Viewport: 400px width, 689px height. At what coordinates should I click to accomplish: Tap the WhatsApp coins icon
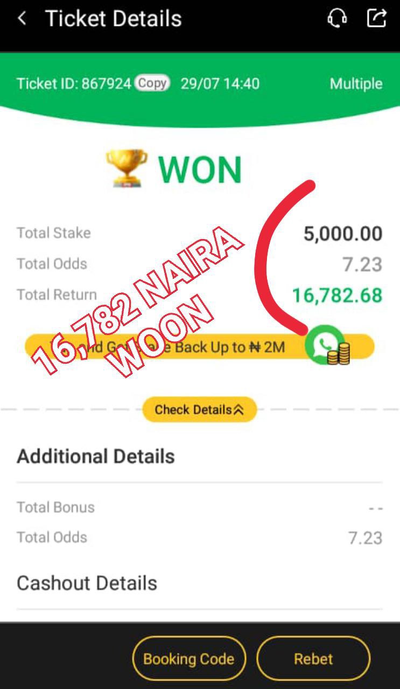point(327,346)
